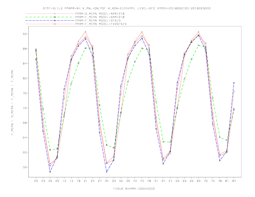Image resolution: width=255 pixels, height=197 pixels.
Task: Select legend entry PARM=F_MEAN MODEL=GFS/3
Action: click(98, 21)
